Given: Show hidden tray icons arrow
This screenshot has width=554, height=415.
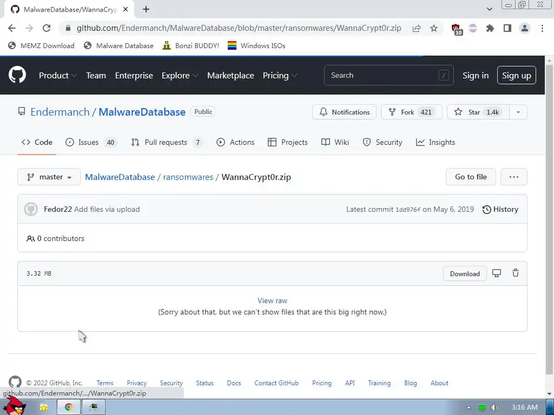Looking at the screenshot, I should coord(469,407).
